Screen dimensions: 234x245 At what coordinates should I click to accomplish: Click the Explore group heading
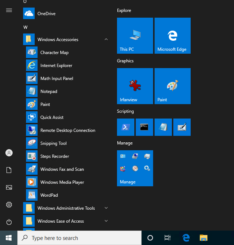(x=124, y=10)
